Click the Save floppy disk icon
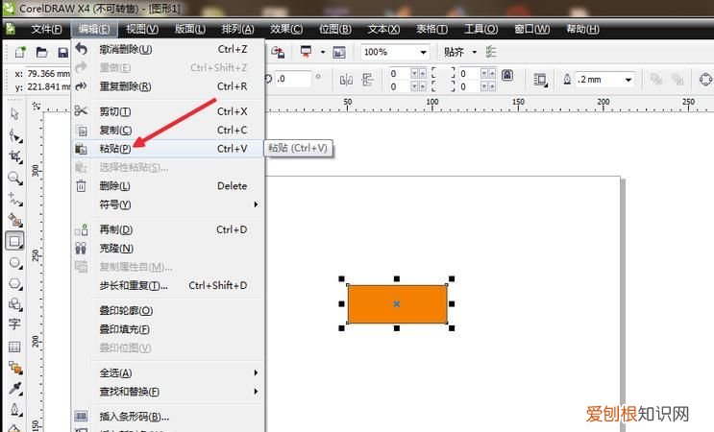 tap(63, 52)
